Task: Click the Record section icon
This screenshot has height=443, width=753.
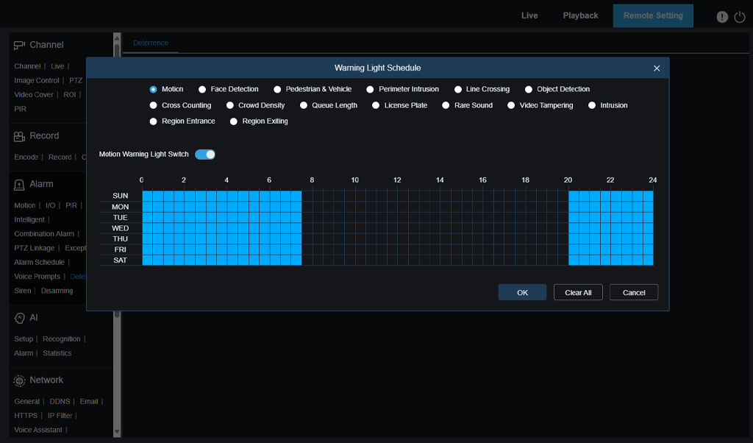Action: click(x=20, y=136)
